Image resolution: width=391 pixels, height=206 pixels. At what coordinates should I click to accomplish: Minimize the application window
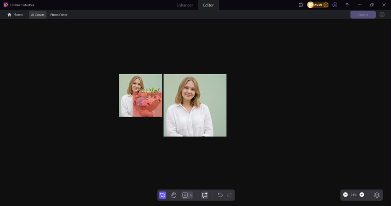click(x=359, y=5)
